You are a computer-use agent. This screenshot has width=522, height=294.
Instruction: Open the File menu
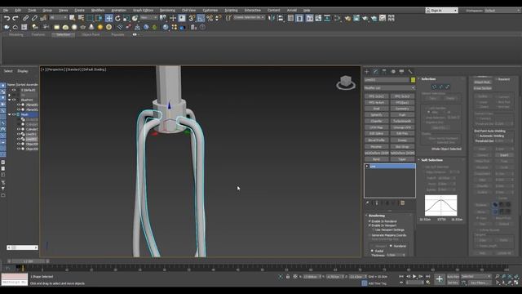tap(6, 11)
